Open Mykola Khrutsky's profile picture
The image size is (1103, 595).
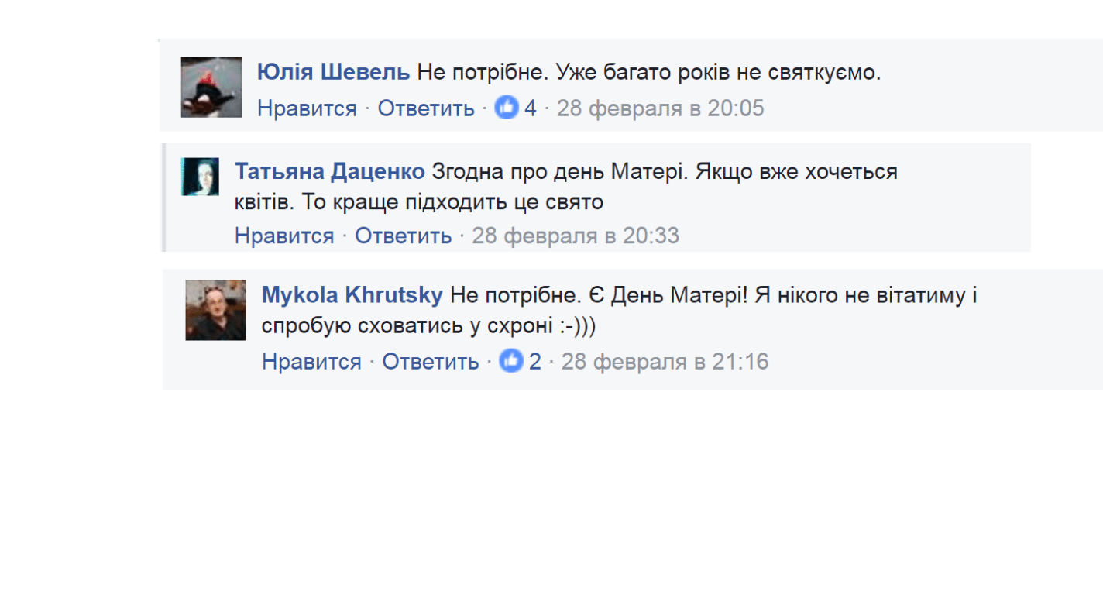(x=216, y=310)
